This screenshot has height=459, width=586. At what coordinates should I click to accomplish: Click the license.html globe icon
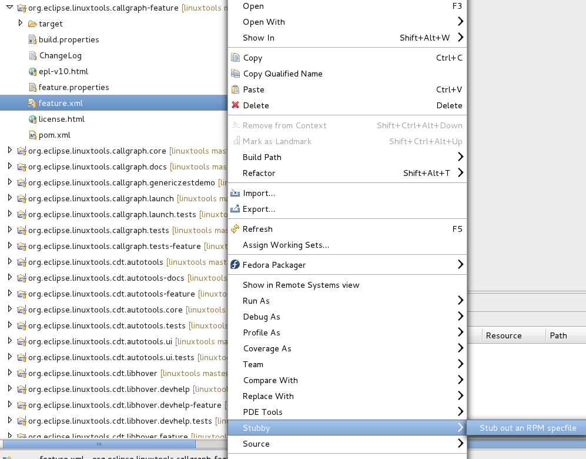pyautogui.click(x=32, y=119)
